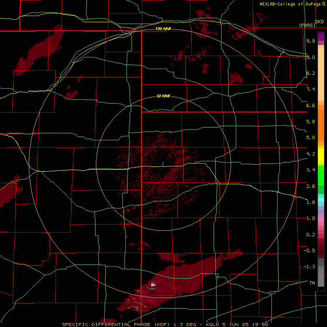Click the 6.6 scale value
This screenshot has width=327, height=327.
[x=311, y=105]
